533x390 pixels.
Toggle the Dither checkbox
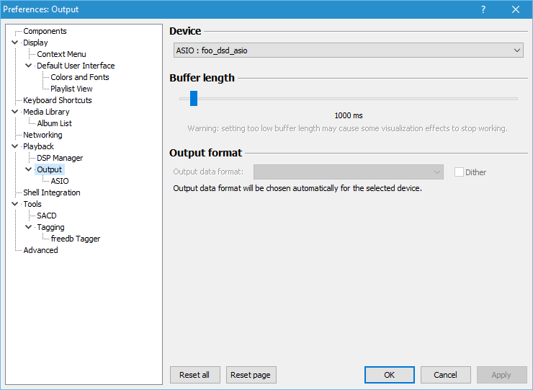click(459, 172)
